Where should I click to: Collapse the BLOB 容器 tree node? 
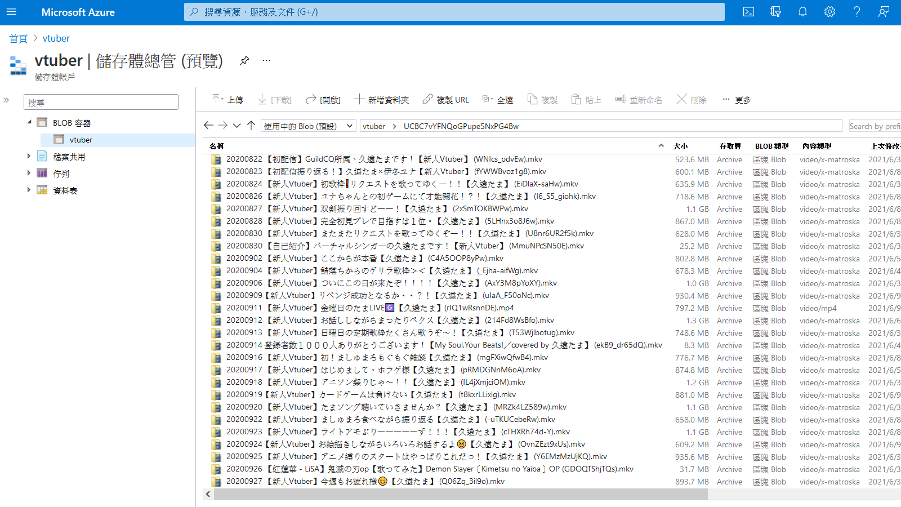click(x=29, y=122)
